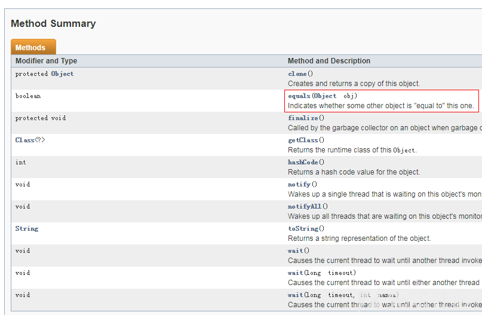This screenshot has height=315, width=482.
Task: Click the Modifier and Type column header
Action: (x=46, y=61)
